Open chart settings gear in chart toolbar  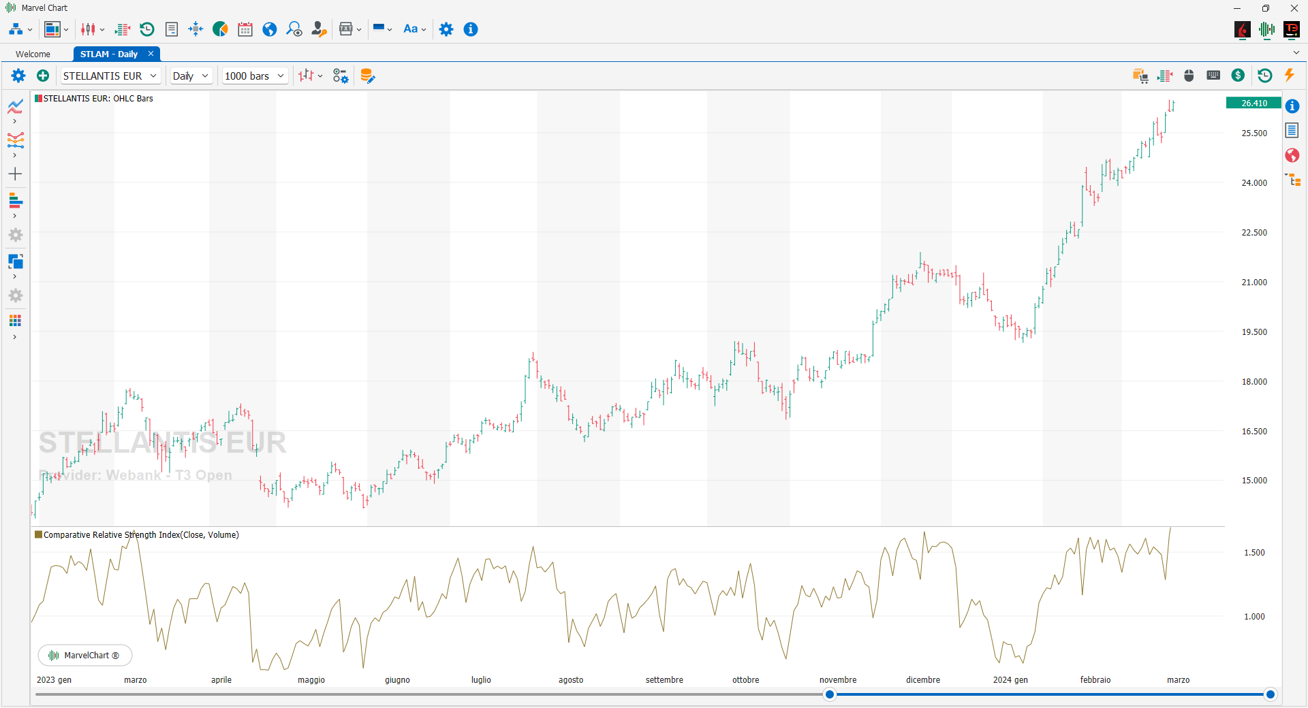tap(18, 76)
